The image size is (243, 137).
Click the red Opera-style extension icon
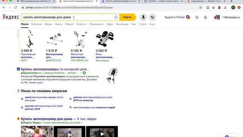(x=239, y=7)
